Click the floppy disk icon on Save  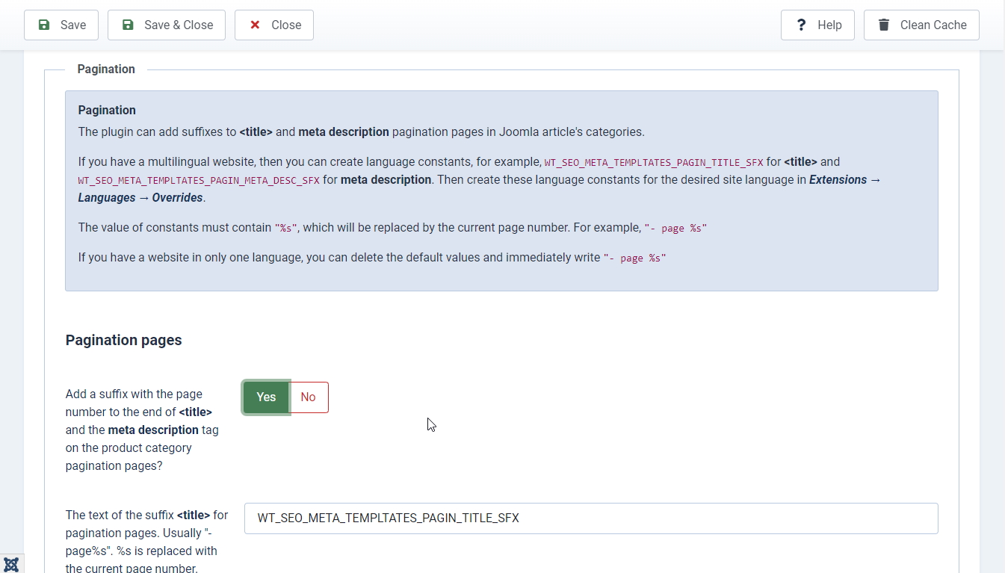[x=44, y=25]
